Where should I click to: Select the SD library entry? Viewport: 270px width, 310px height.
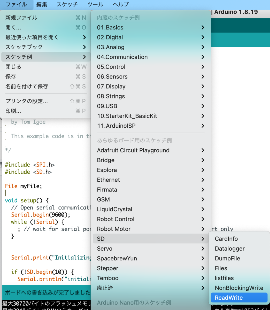pyautogui.click(x=151, y=239)
